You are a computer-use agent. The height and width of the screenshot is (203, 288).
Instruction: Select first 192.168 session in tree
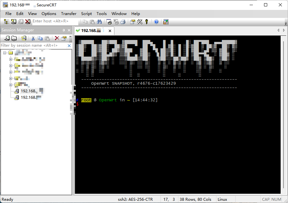pos(29,91)
